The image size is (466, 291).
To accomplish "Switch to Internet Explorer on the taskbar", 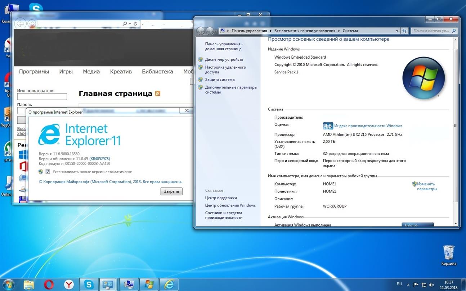I will click(x=169, y=285).
